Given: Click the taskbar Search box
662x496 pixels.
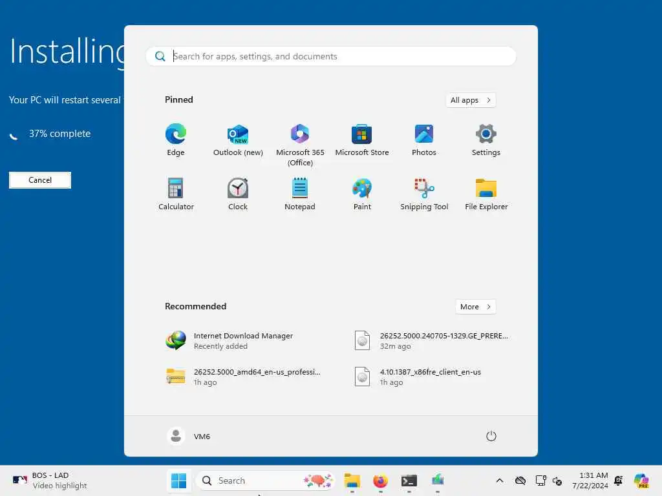Looking at the screenshot, I should [266, 480].
